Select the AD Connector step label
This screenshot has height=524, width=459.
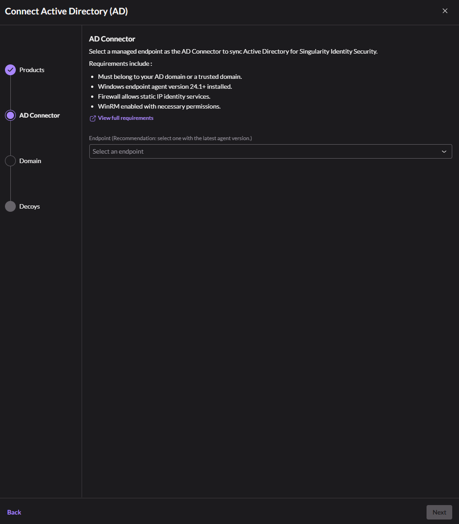(x=40, y=115)
